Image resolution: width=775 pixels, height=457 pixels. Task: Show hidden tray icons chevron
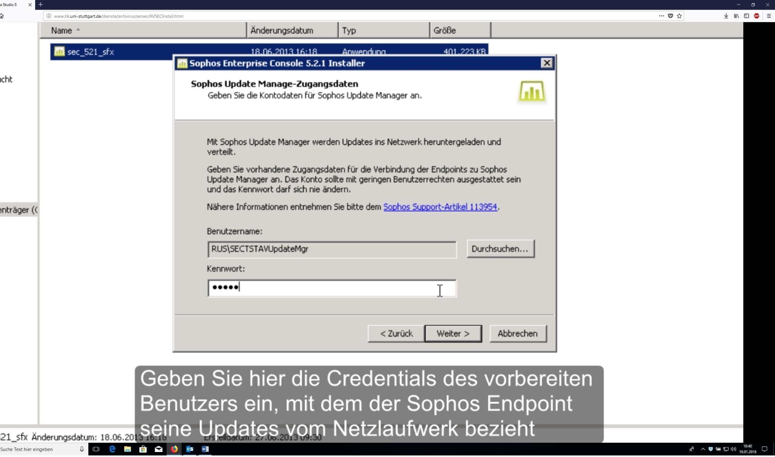pos(703,449)
